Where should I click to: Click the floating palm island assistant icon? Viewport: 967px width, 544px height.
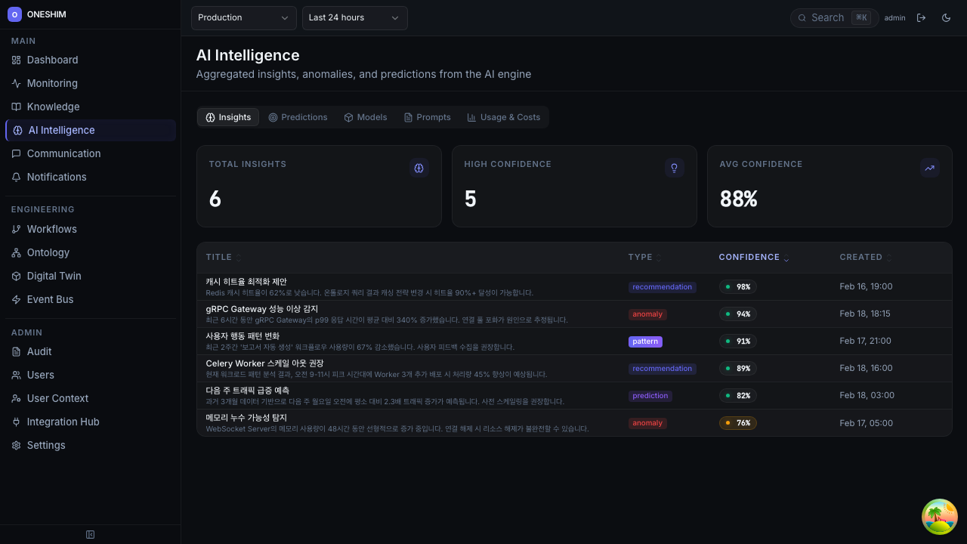939,516
